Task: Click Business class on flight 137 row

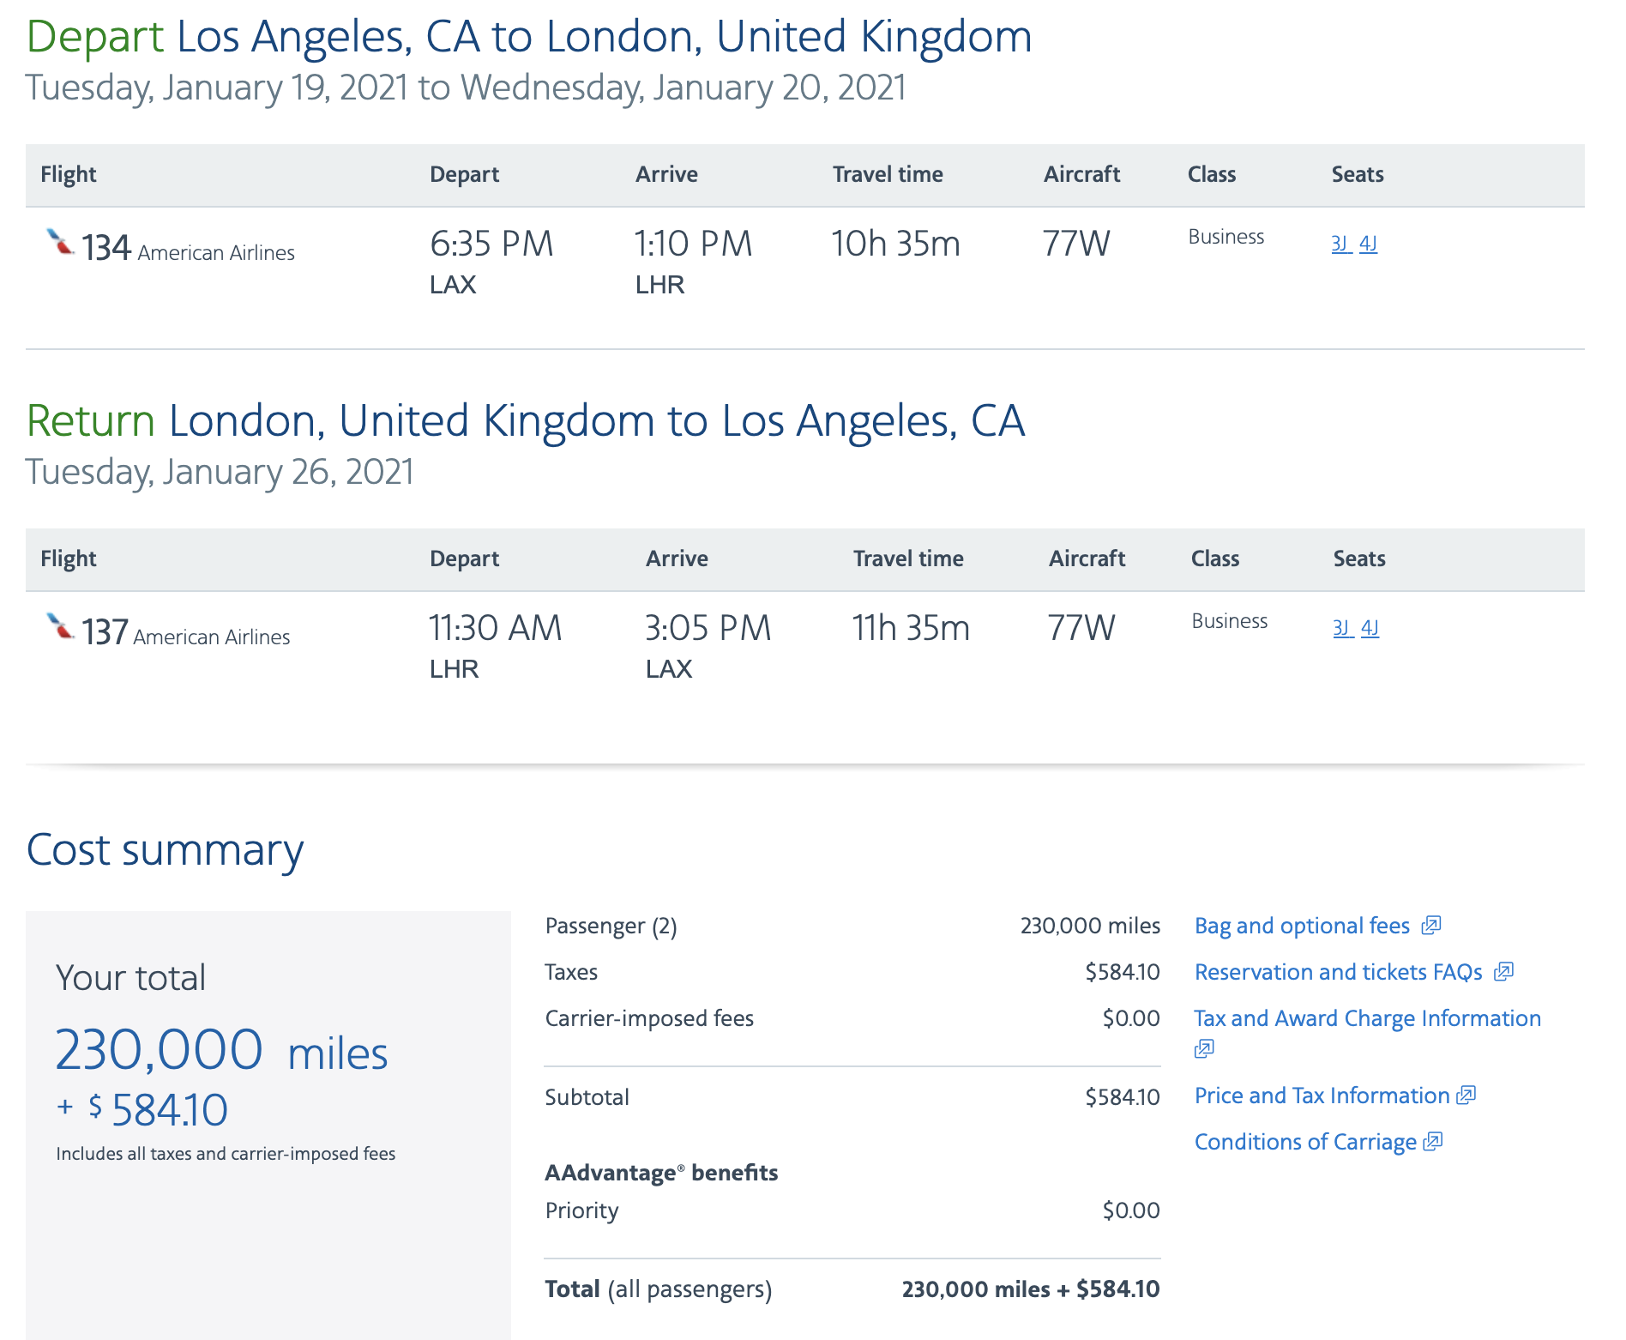Action: click(x=1230, y=621)
